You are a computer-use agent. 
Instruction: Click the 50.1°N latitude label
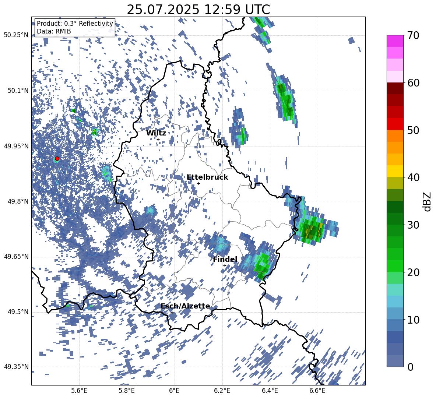click(18, 91)
